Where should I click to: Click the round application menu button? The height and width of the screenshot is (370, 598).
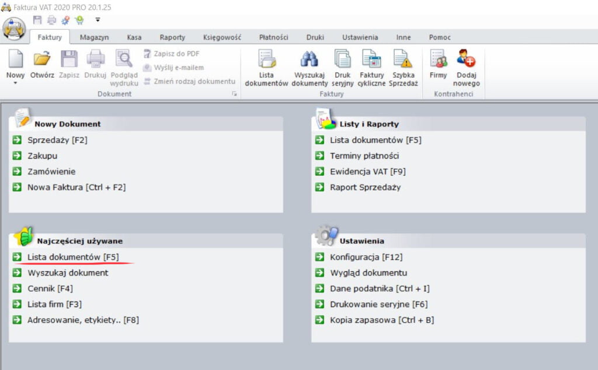click(x=14, y=28)
